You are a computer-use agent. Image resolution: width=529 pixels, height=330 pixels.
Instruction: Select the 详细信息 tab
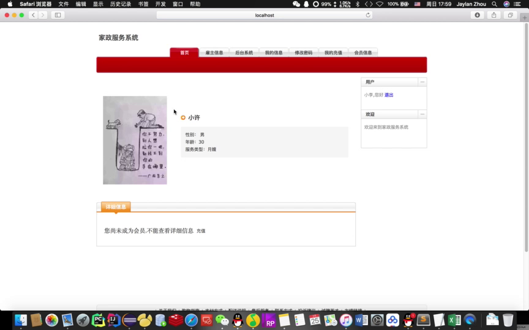point(116,207)
